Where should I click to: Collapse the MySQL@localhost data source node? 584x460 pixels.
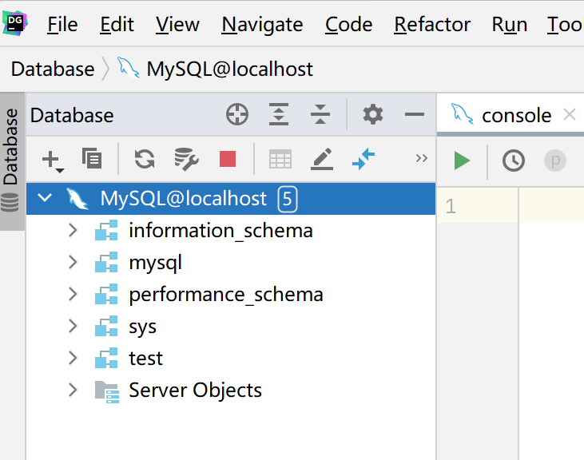(x=46, y=199)
